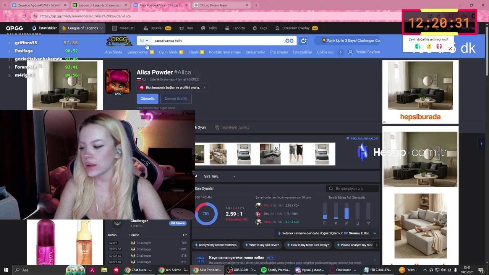
Task: Switch to the Teamfight Tactics tab
Action: (x=232, y=128)
